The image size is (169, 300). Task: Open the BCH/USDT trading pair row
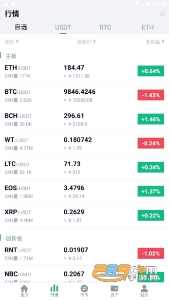(84, 119)
